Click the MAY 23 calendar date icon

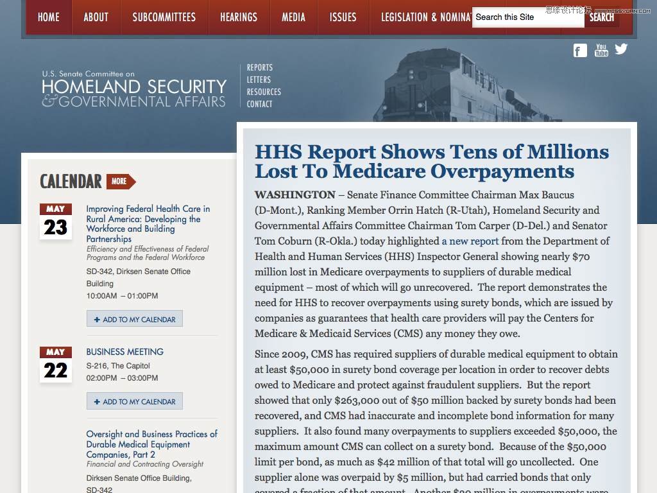(x=56, y=221)
